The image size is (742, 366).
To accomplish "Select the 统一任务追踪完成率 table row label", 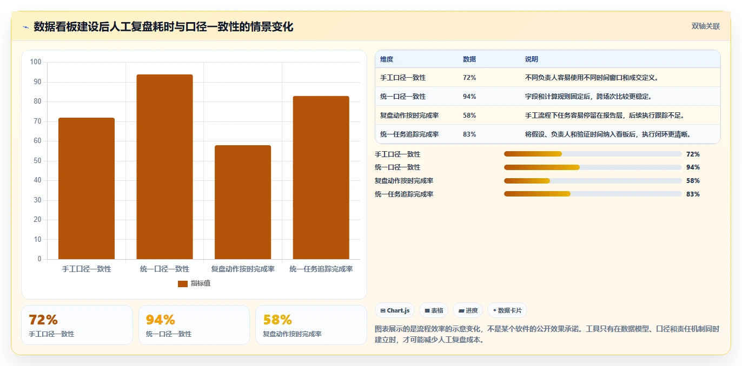I will [x=409, y=134].
